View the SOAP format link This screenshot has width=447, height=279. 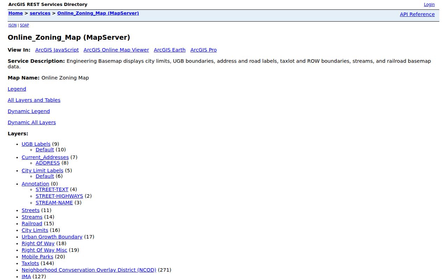[x=24, y=25]
